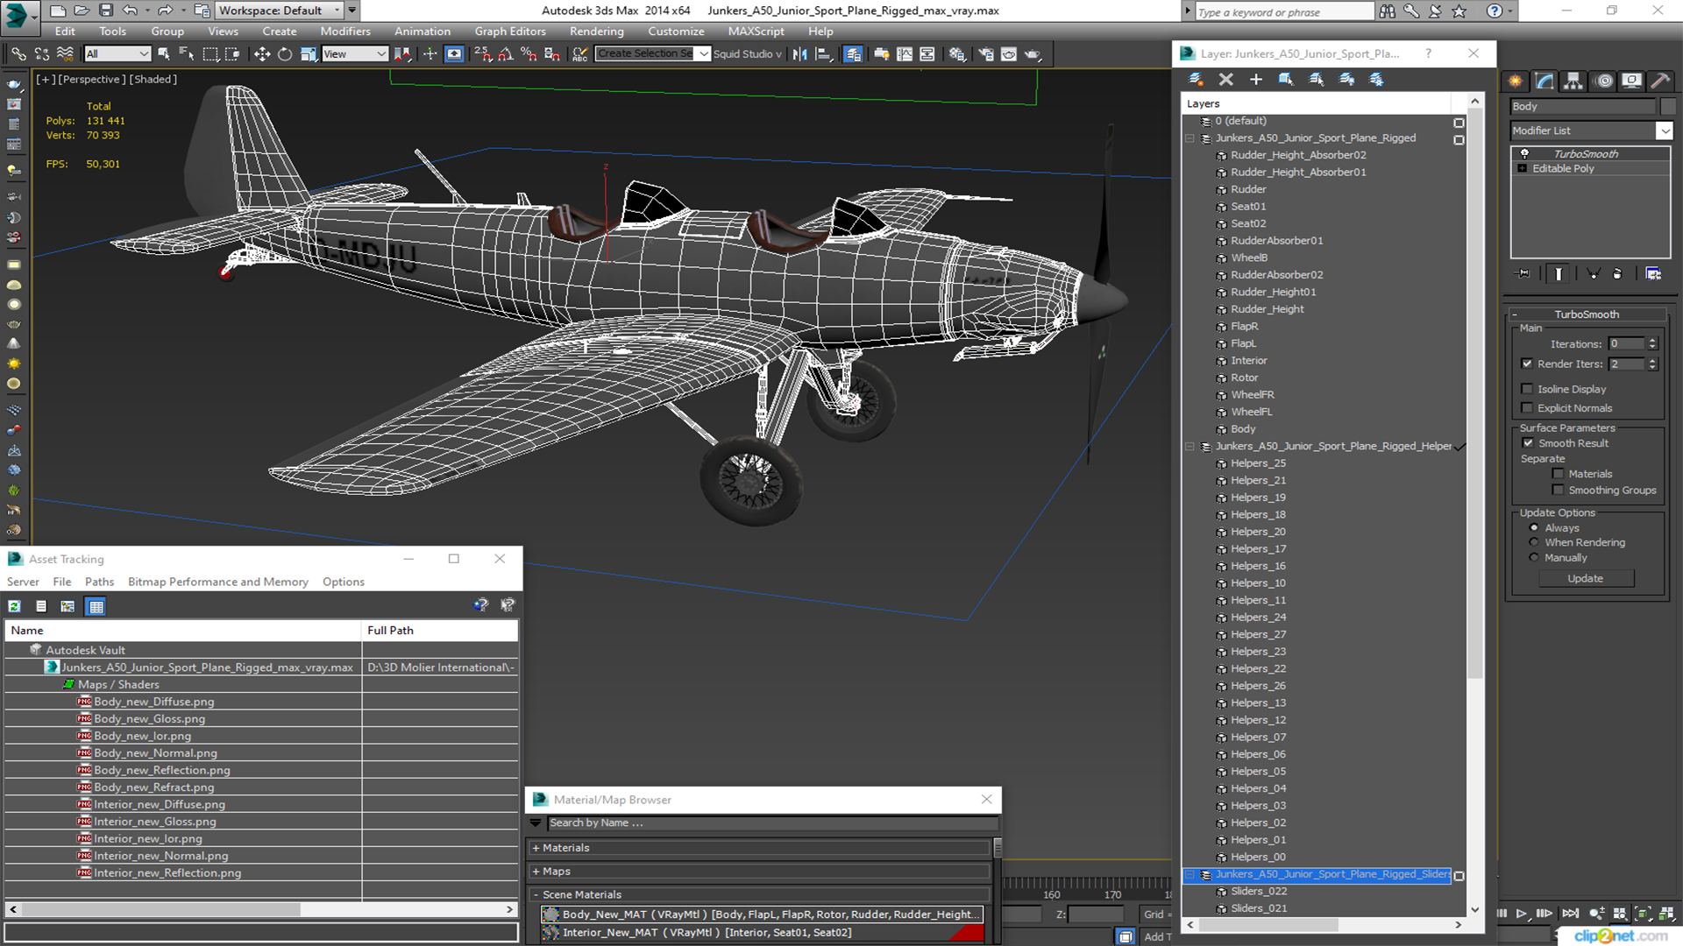This screenshot has width=1683, height=946.
Task: Click Play Animation button
Action: (x=1523, y=914)
